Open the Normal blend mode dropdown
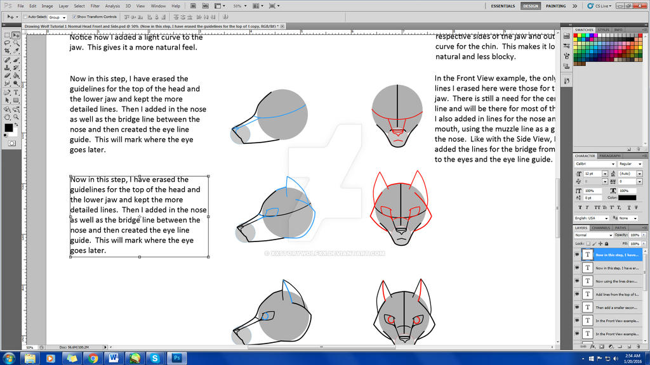The height and width of the screenshot is (365, 650). coord(594,235)
